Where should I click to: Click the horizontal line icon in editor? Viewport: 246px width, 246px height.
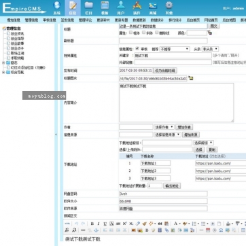(201, 230)
